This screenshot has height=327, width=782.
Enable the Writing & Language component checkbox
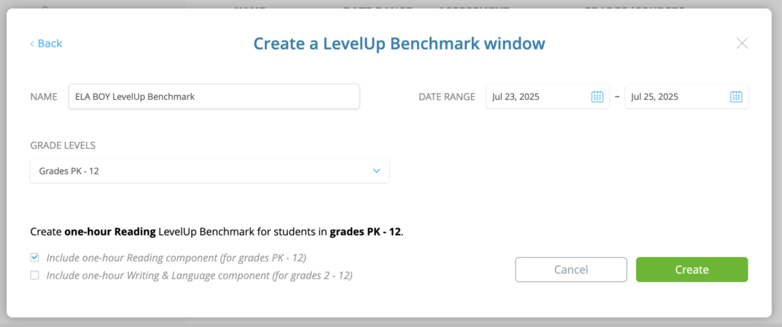click(34, 275)
